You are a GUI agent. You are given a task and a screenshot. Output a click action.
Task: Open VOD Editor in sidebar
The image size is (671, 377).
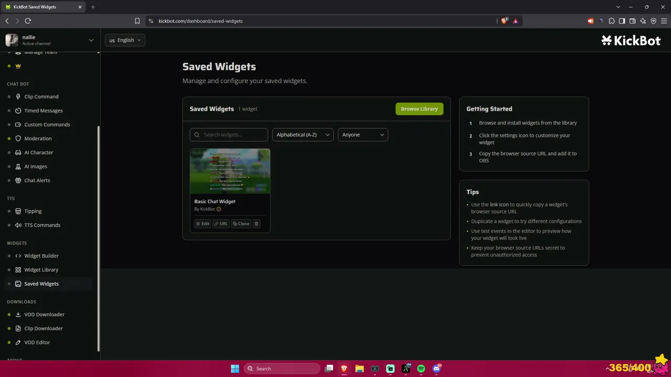coord(37,342)
